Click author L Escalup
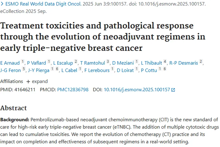The image size is (220, 147). tap(63, 63)
